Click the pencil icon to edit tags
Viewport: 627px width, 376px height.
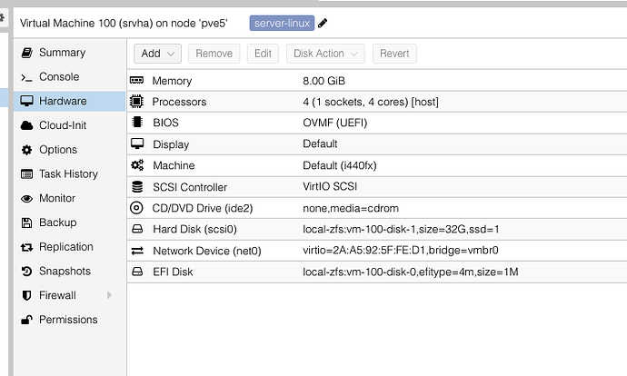point(323,23)
